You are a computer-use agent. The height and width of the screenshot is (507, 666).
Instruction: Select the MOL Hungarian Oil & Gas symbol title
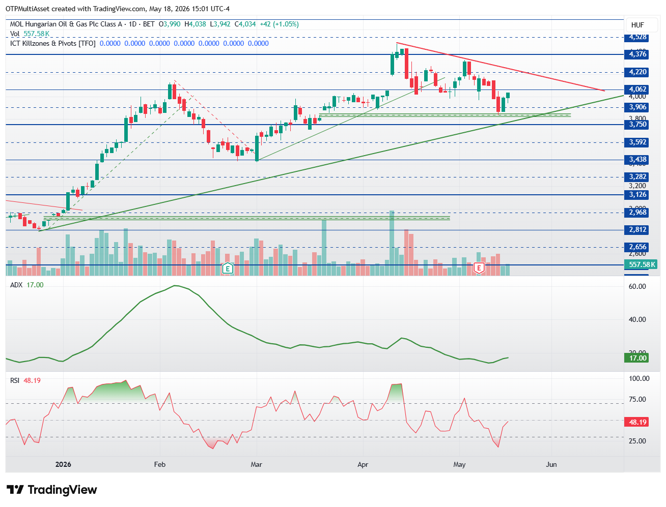point(66,24)
